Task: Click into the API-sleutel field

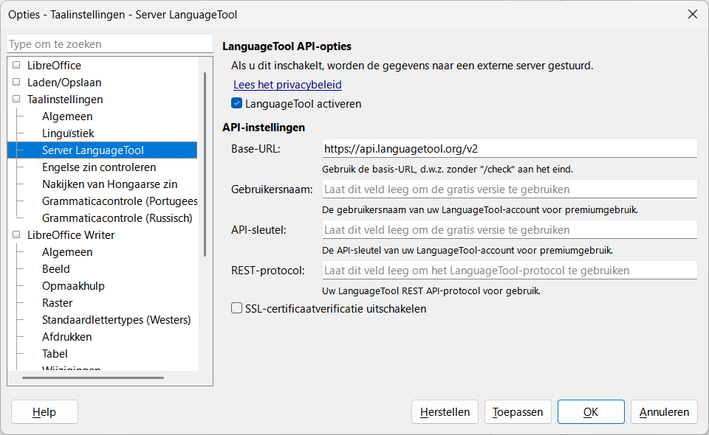Action: [510, 230]
